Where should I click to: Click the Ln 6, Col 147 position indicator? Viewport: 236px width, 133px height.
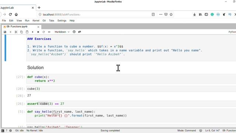pos(212,130)
